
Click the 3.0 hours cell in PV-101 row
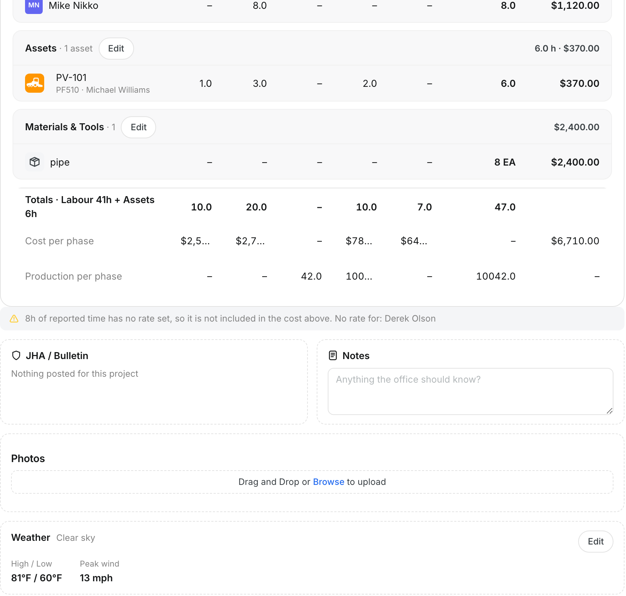(260, 84)
